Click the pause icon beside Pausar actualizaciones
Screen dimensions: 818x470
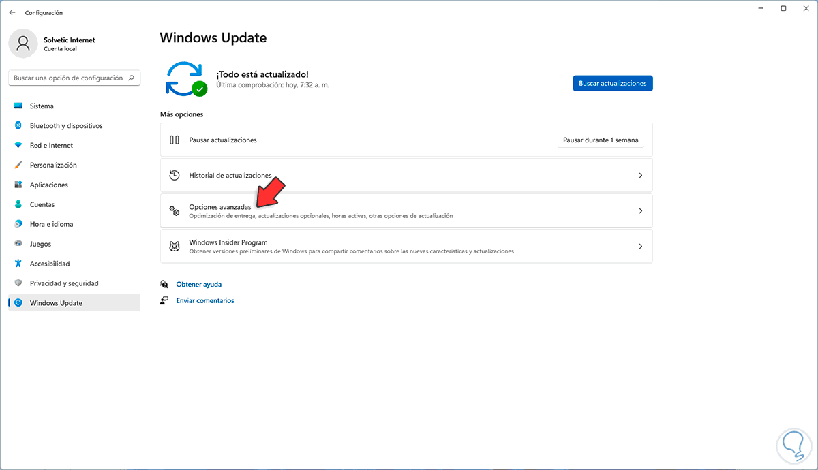175,140
